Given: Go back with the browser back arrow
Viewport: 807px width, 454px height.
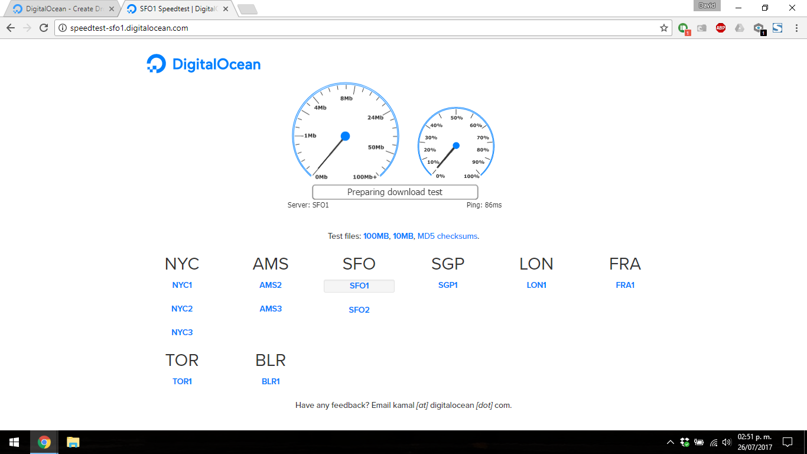Looking at the screenshot, I should click(x=11, y=28).
